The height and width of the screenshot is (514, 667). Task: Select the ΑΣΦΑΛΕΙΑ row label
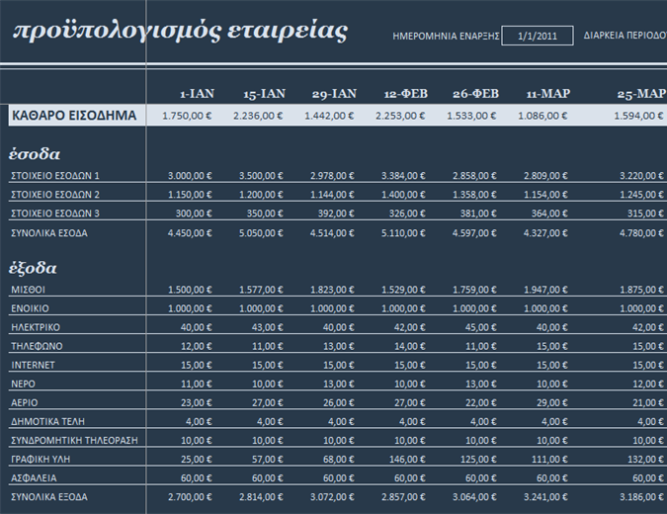[34, 478]
